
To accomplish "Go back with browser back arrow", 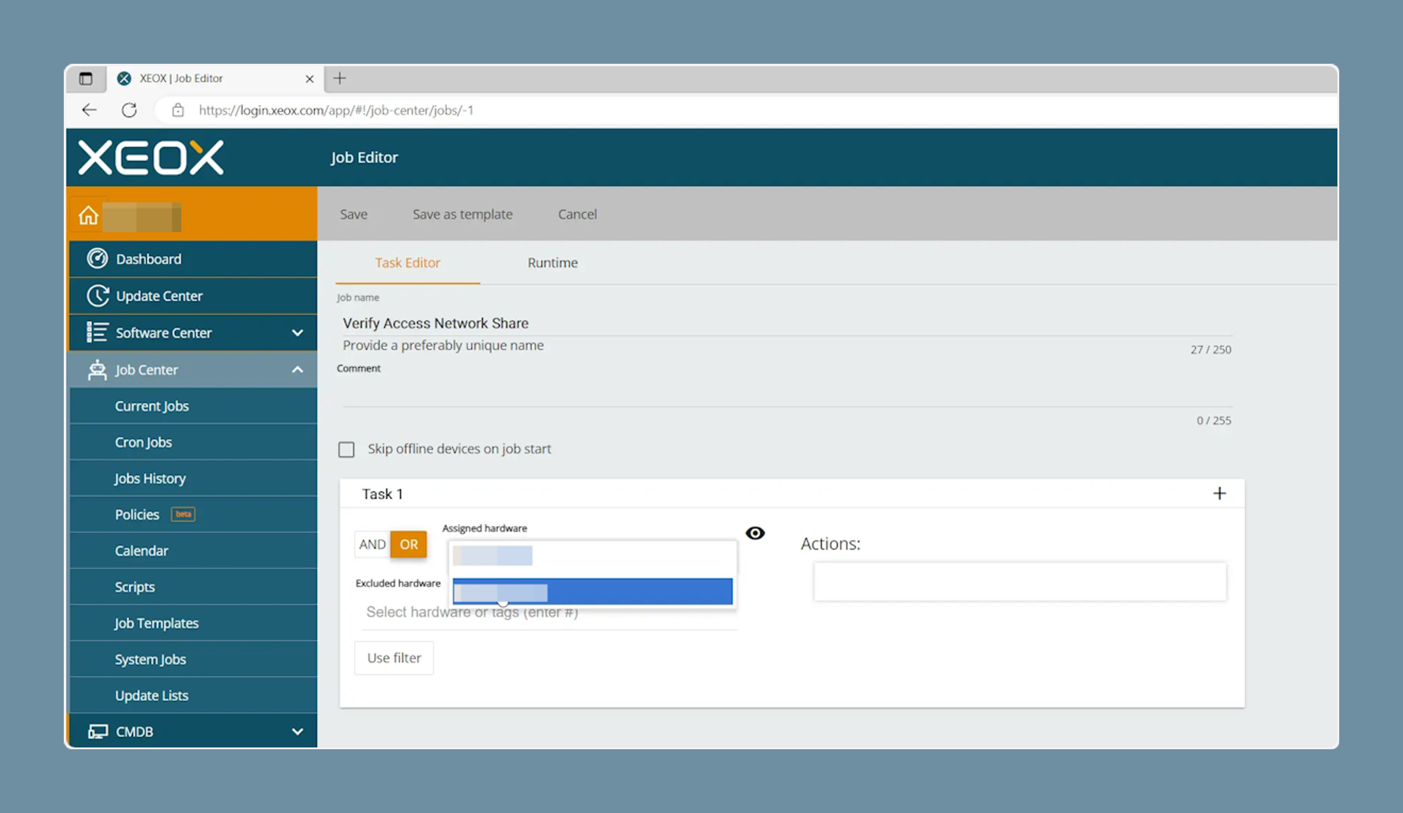I will [x=89, y=110].
